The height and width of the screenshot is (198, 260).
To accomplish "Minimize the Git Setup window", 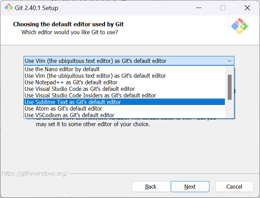I will click(x=199, y=8).
